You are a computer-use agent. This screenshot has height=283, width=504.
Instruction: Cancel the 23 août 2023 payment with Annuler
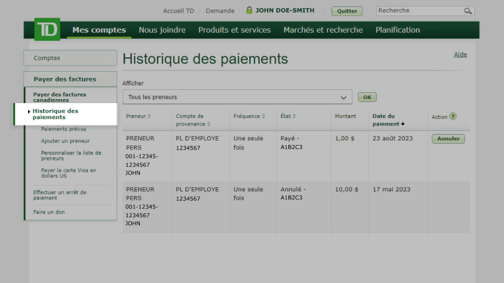[448, 139]
